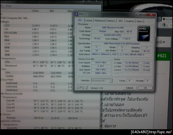This screenshot has height=135, width=173.
Task: Select the +5V voltage row
Action: pyautogui.click(x=37, y=29)
